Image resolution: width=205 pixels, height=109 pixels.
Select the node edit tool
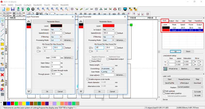tap(2, 25)
